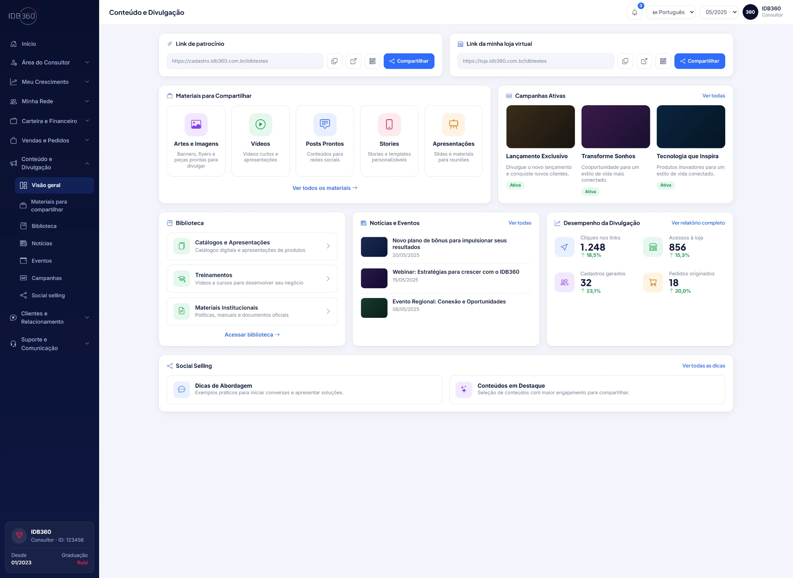Expand Minha Rede menu
The height and width of the screenshot is (578, 793).
pyautogui.click(x=49, y=101)
